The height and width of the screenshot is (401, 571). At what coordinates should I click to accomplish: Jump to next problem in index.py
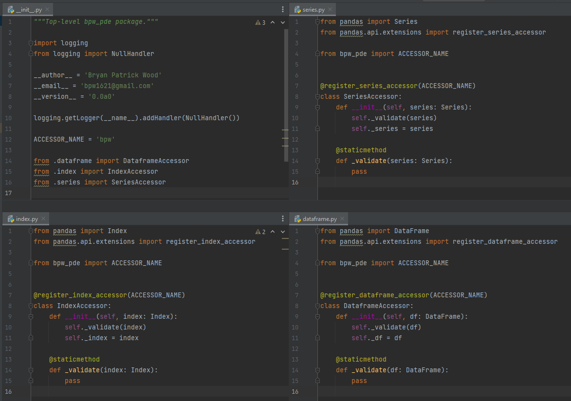click(283, 232)
